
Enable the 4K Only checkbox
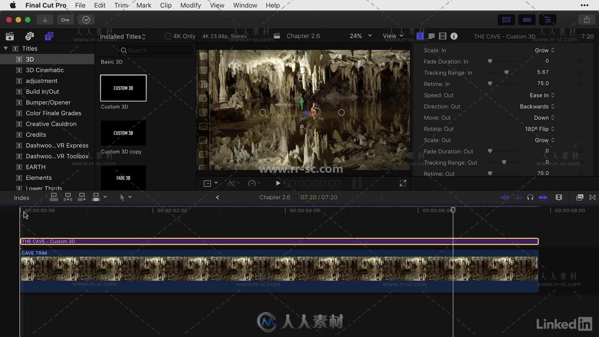[x=168, y=36]
